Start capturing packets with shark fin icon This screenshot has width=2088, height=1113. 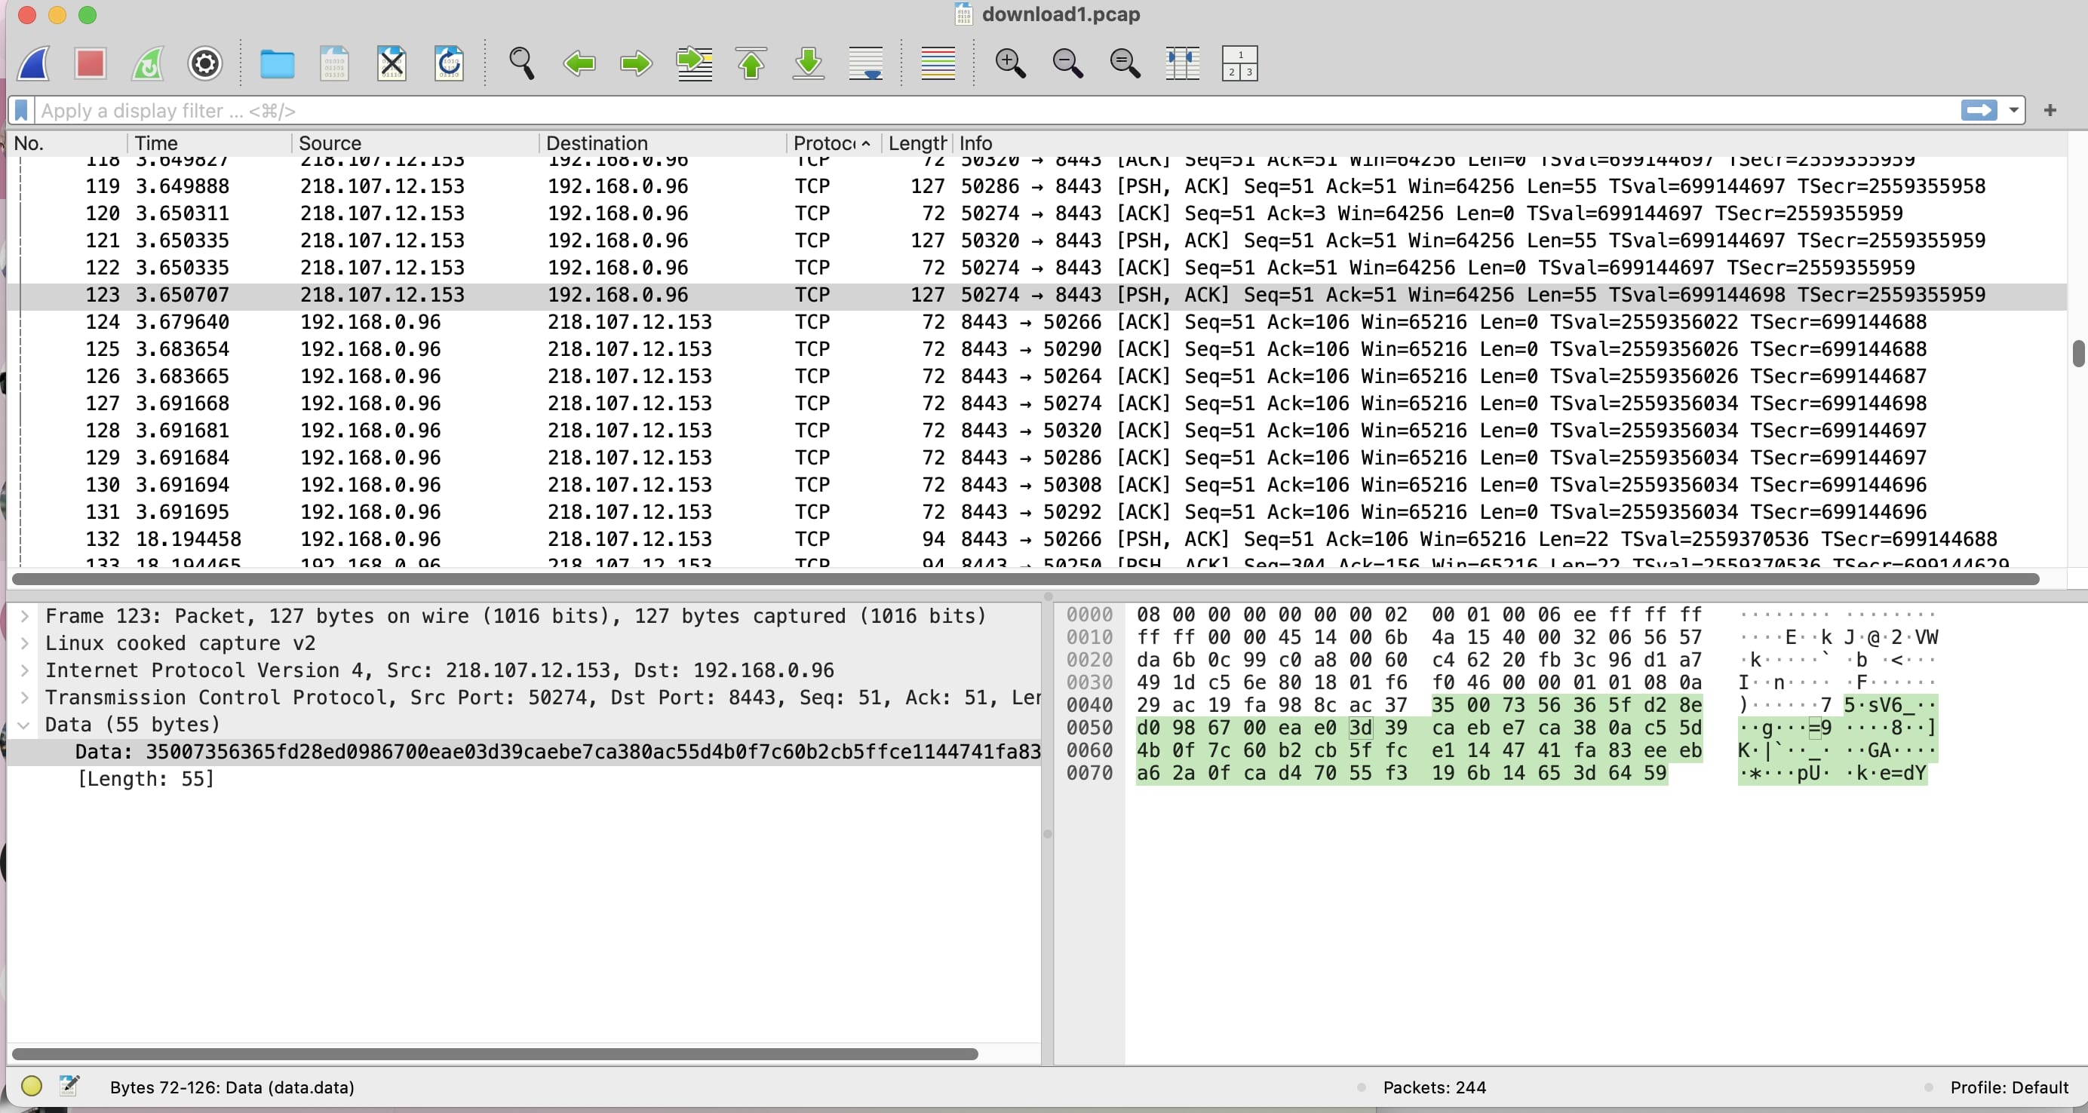click(33, 63)
